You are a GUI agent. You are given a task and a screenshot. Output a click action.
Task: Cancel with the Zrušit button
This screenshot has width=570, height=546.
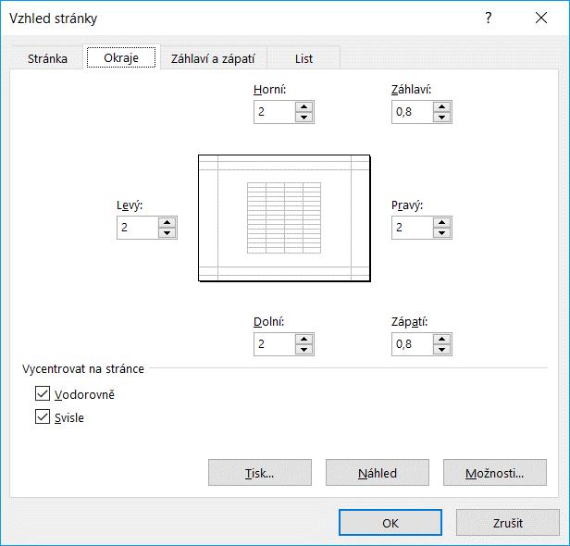tap(508, 522)
